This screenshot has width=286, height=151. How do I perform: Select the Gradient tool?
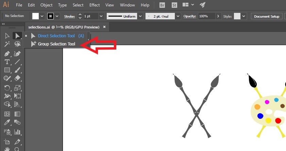coord(17,114)
